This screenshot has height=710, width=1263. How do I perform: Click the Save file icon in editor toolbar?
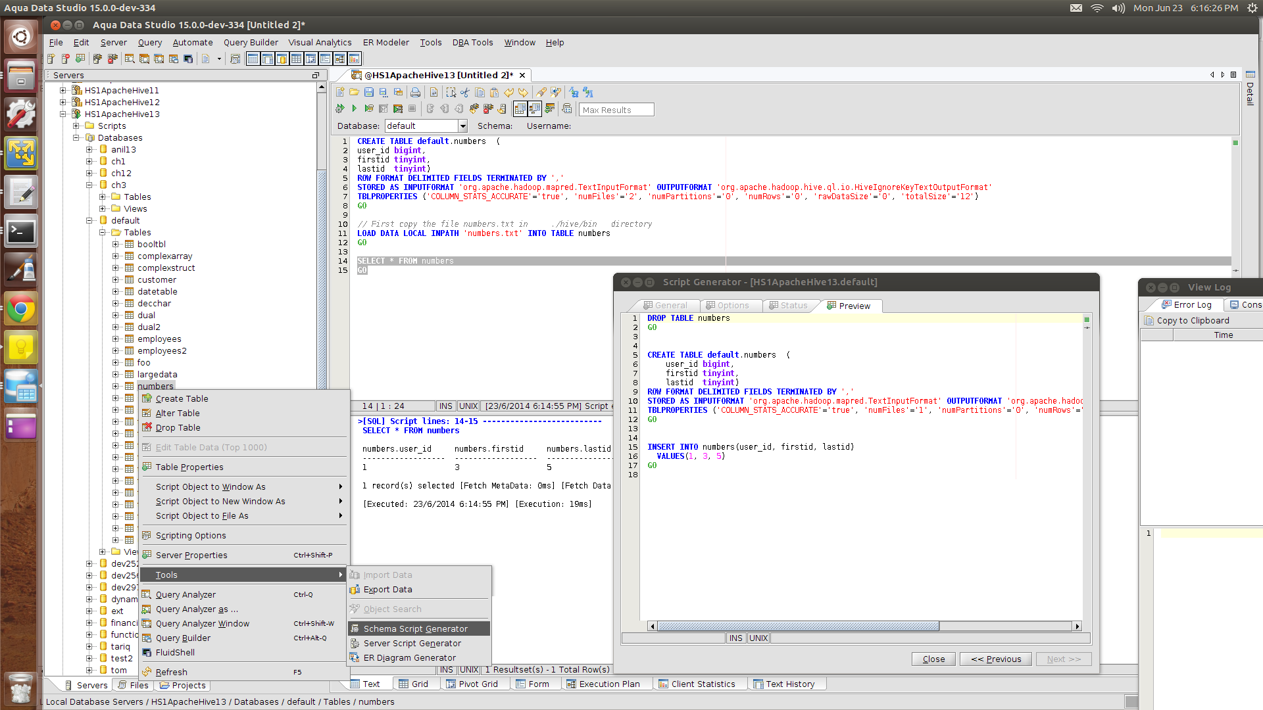click(x=369, y=93)
